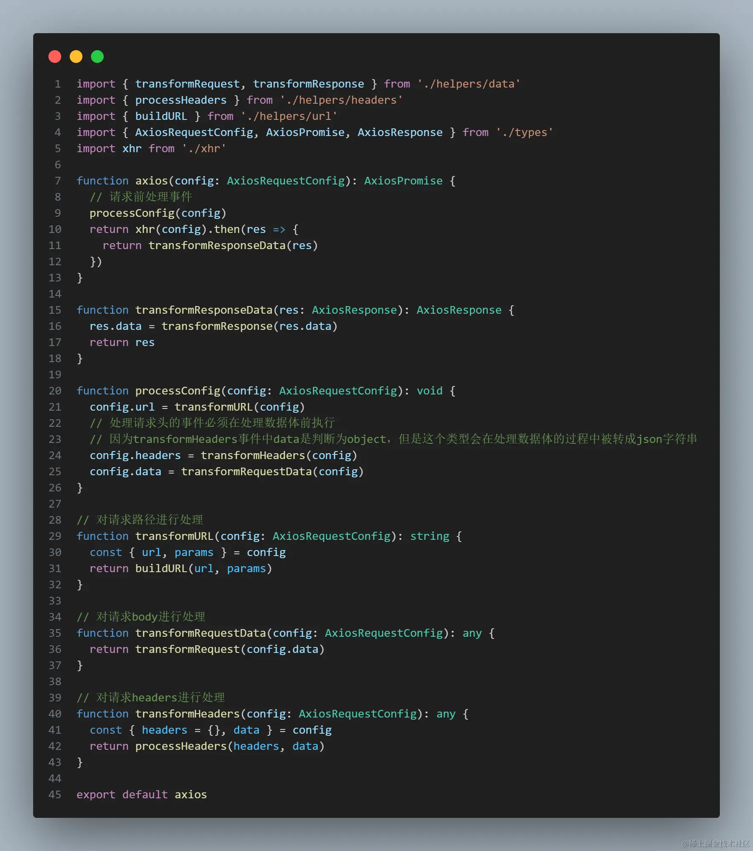The height and width of the screenshot is (851, 753).
Task: Select the function name axios on line 7
Action: point(151,181)
